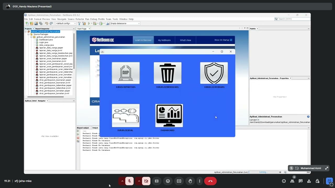Click Undo arrow in NetBeans toolbar
The image size is (335, 188).
point(47,23)
